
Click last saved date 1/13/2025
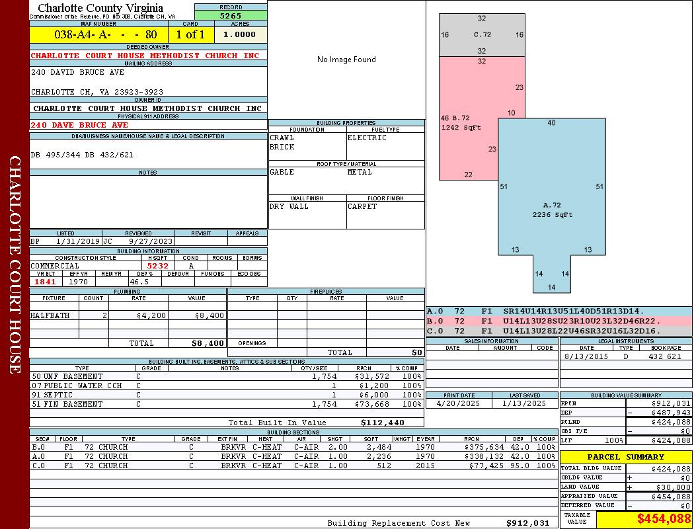[525, 404]
